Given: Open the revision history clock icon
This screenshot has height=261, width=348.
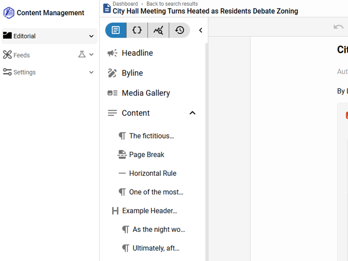Looking at the screenshot, I should coord(179,30).
